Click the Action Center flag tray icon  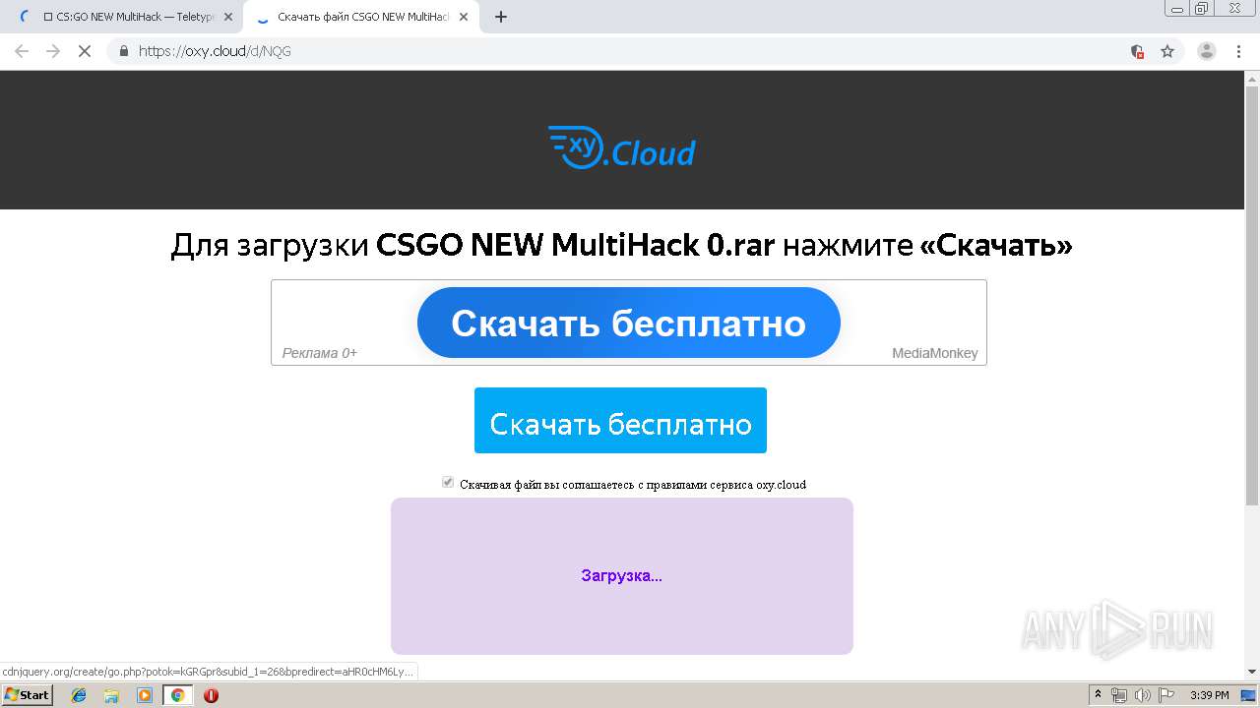[x=1165, y=695]
